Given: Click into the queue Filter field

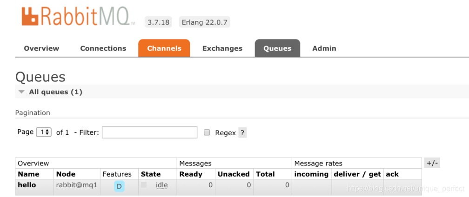Looking at the screenshot, I should 149,132.
